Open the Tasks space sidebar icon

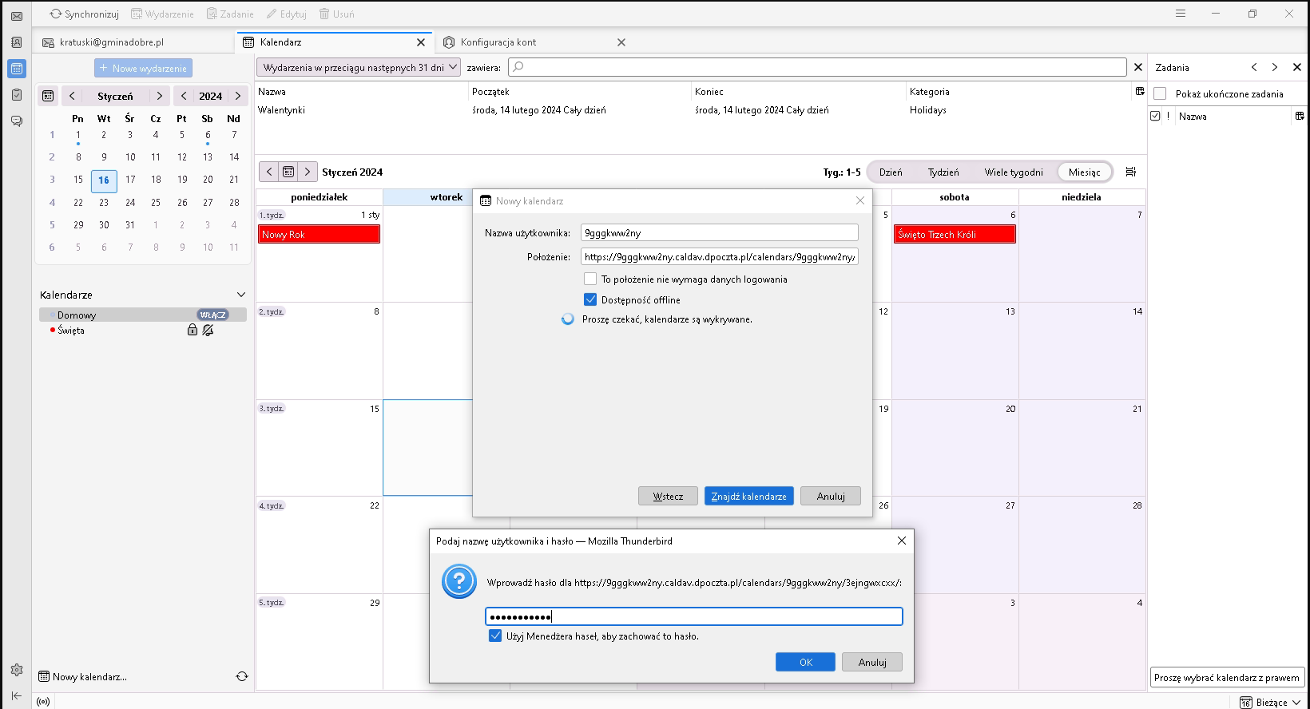coord(16,95)
